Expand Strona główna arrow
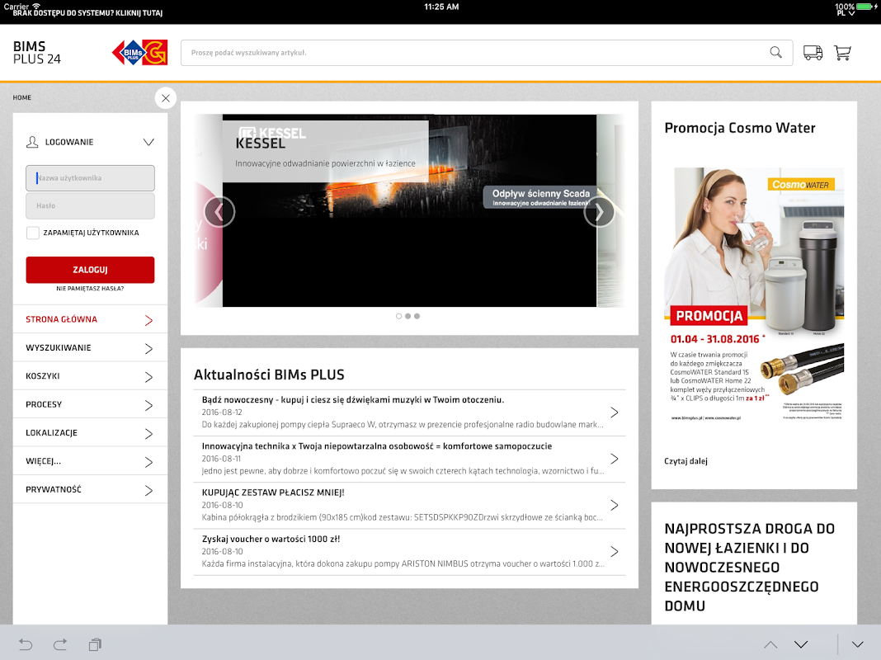This screenshot has width=881, height=660. (148, 320)
